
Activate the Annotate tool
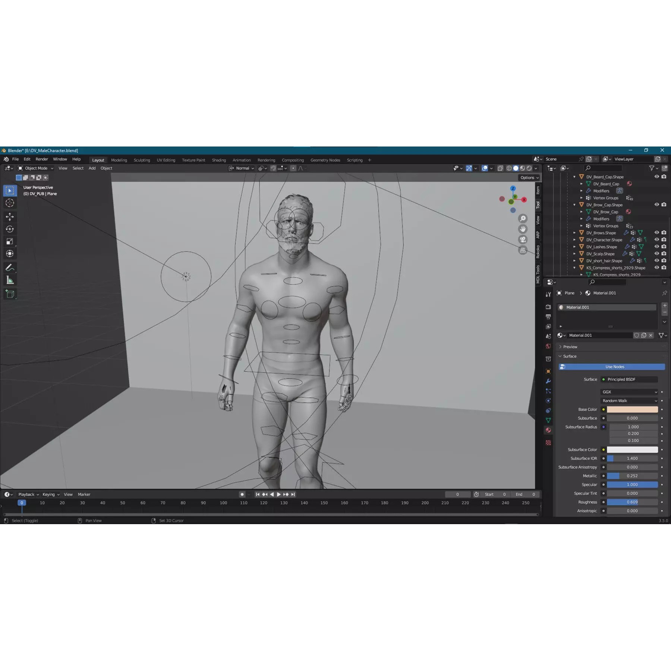coord(10,267)
